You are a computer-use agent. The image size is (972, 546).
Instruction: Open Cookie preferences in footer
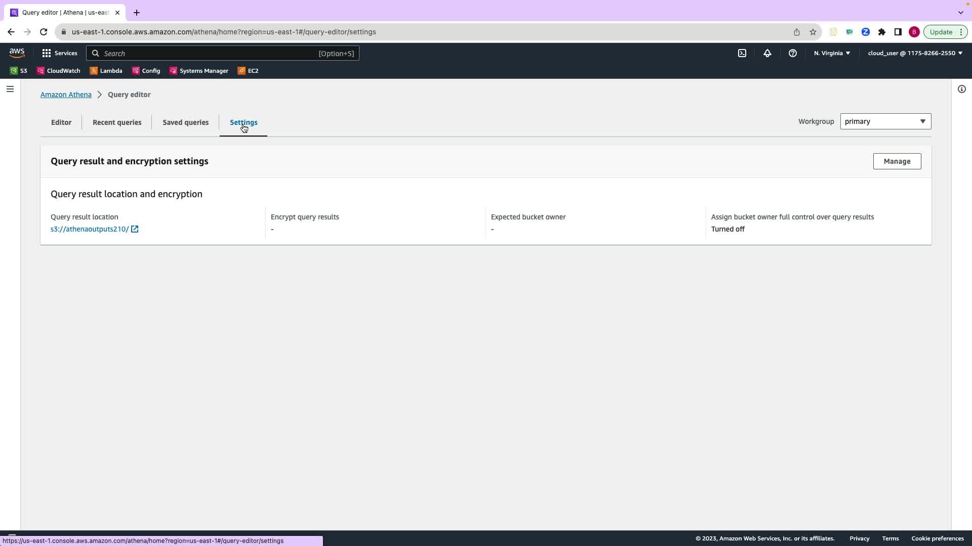tap(937, 538)
